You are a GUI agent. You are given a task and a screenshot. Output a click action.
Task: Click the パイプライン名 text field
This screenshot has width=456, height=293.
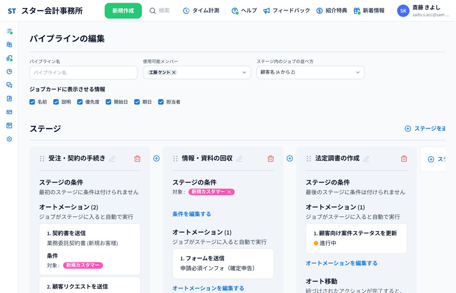[83, 73]
